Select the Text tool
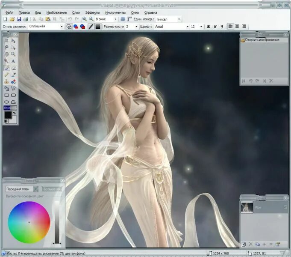Image resolution: width=291 pixels, height=257 pixels. [x=13, y=61]
